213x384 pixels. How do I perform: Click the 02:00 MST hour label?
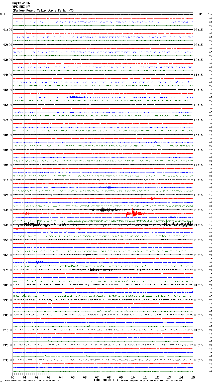tap(8, 45)
